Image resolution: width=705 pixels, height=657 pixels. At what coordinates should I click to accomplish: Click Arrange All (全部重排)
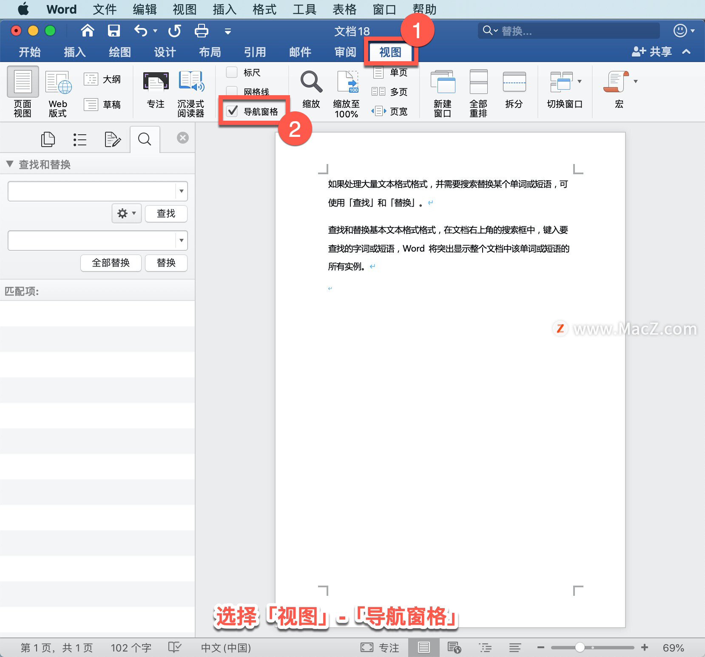[x=478, y=94]
